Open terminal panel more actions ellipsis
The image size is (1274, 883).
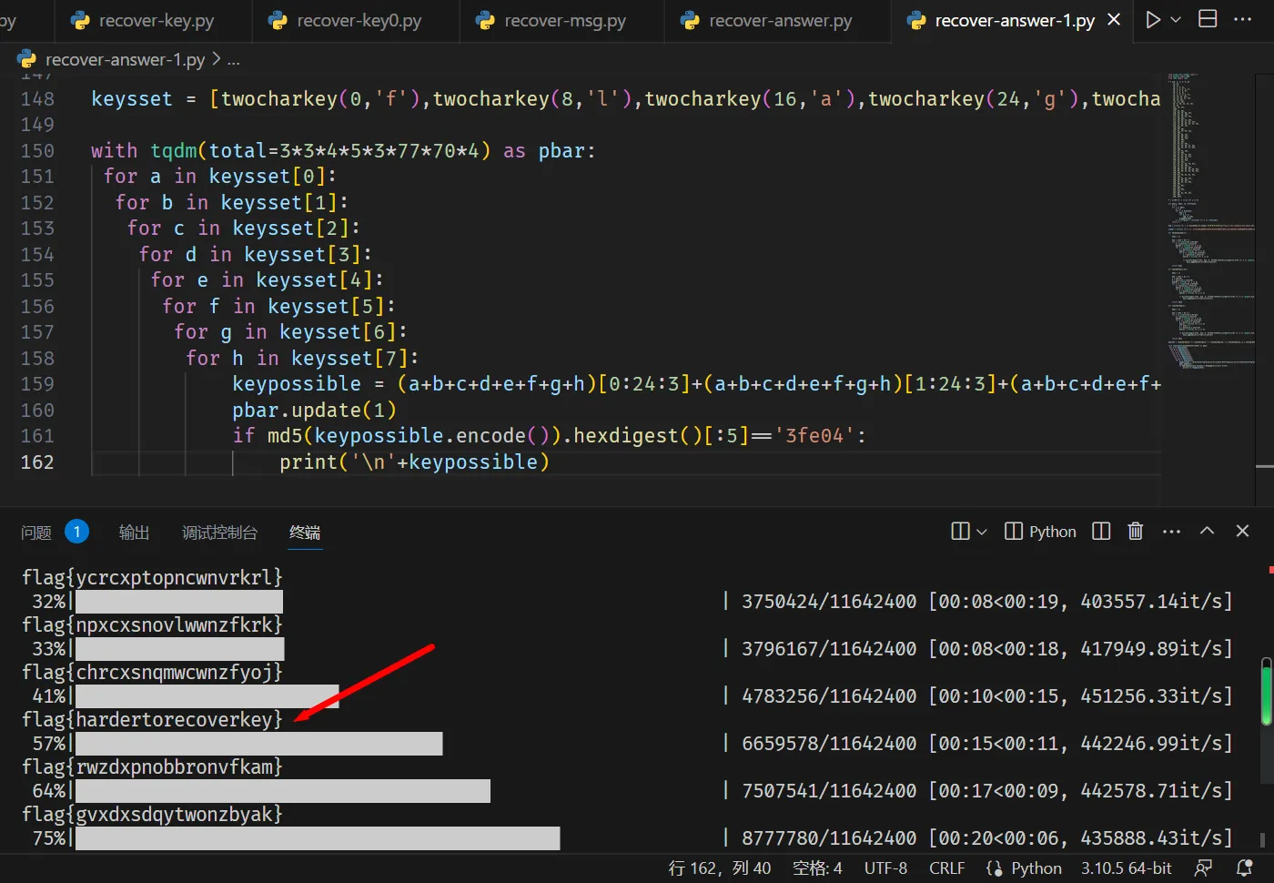coord(1171,532)
